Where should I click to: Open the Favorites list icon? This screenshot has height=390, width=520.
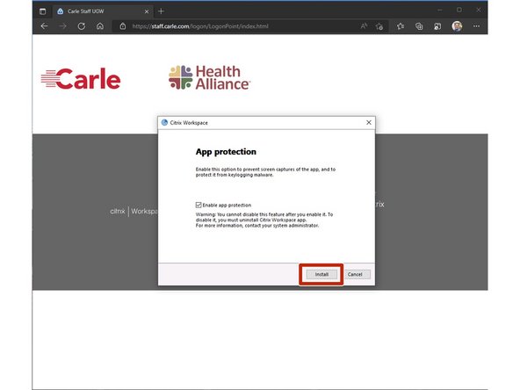click(401, 26)
